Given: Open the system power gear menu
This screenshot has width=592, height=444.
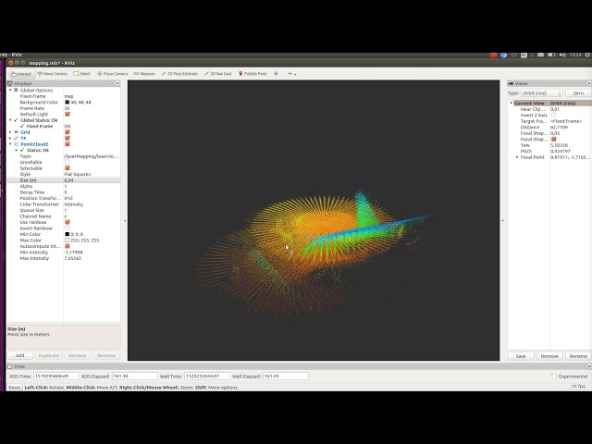Looking at the screenshot, I should tap(588, 55).
